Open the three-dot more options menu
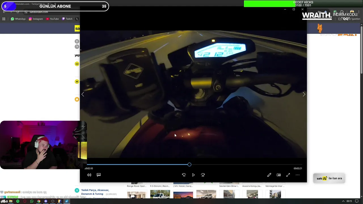The width and height of the screenshot is (363, 204). [297, 175]
